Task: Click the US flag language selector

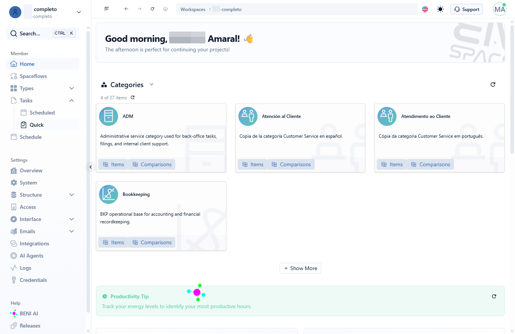Action: tap(425, 9)
